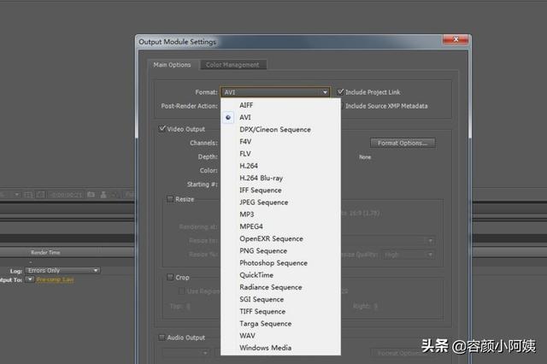The image size is (547, 364).
Task: Select H.264 in the format list
Action: 249,166
